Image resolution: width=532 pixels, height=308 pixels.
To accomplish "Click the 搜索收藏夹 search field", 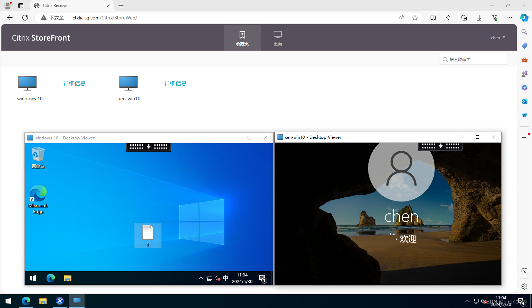I will pos(473,59).
